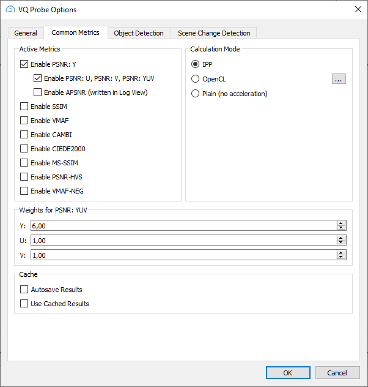Screen dimensions: 368x387
Task: Tick Enable APSNR written in Log View
Action: (37, 92)
